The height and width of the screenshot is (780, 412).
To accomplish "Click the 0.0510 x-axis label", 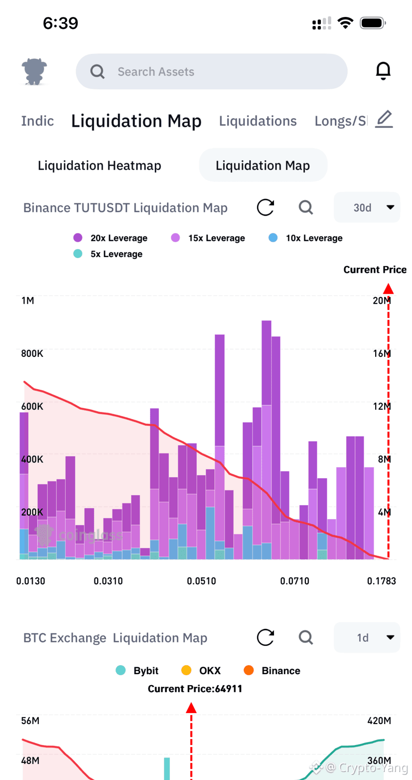I will [202, 581].
